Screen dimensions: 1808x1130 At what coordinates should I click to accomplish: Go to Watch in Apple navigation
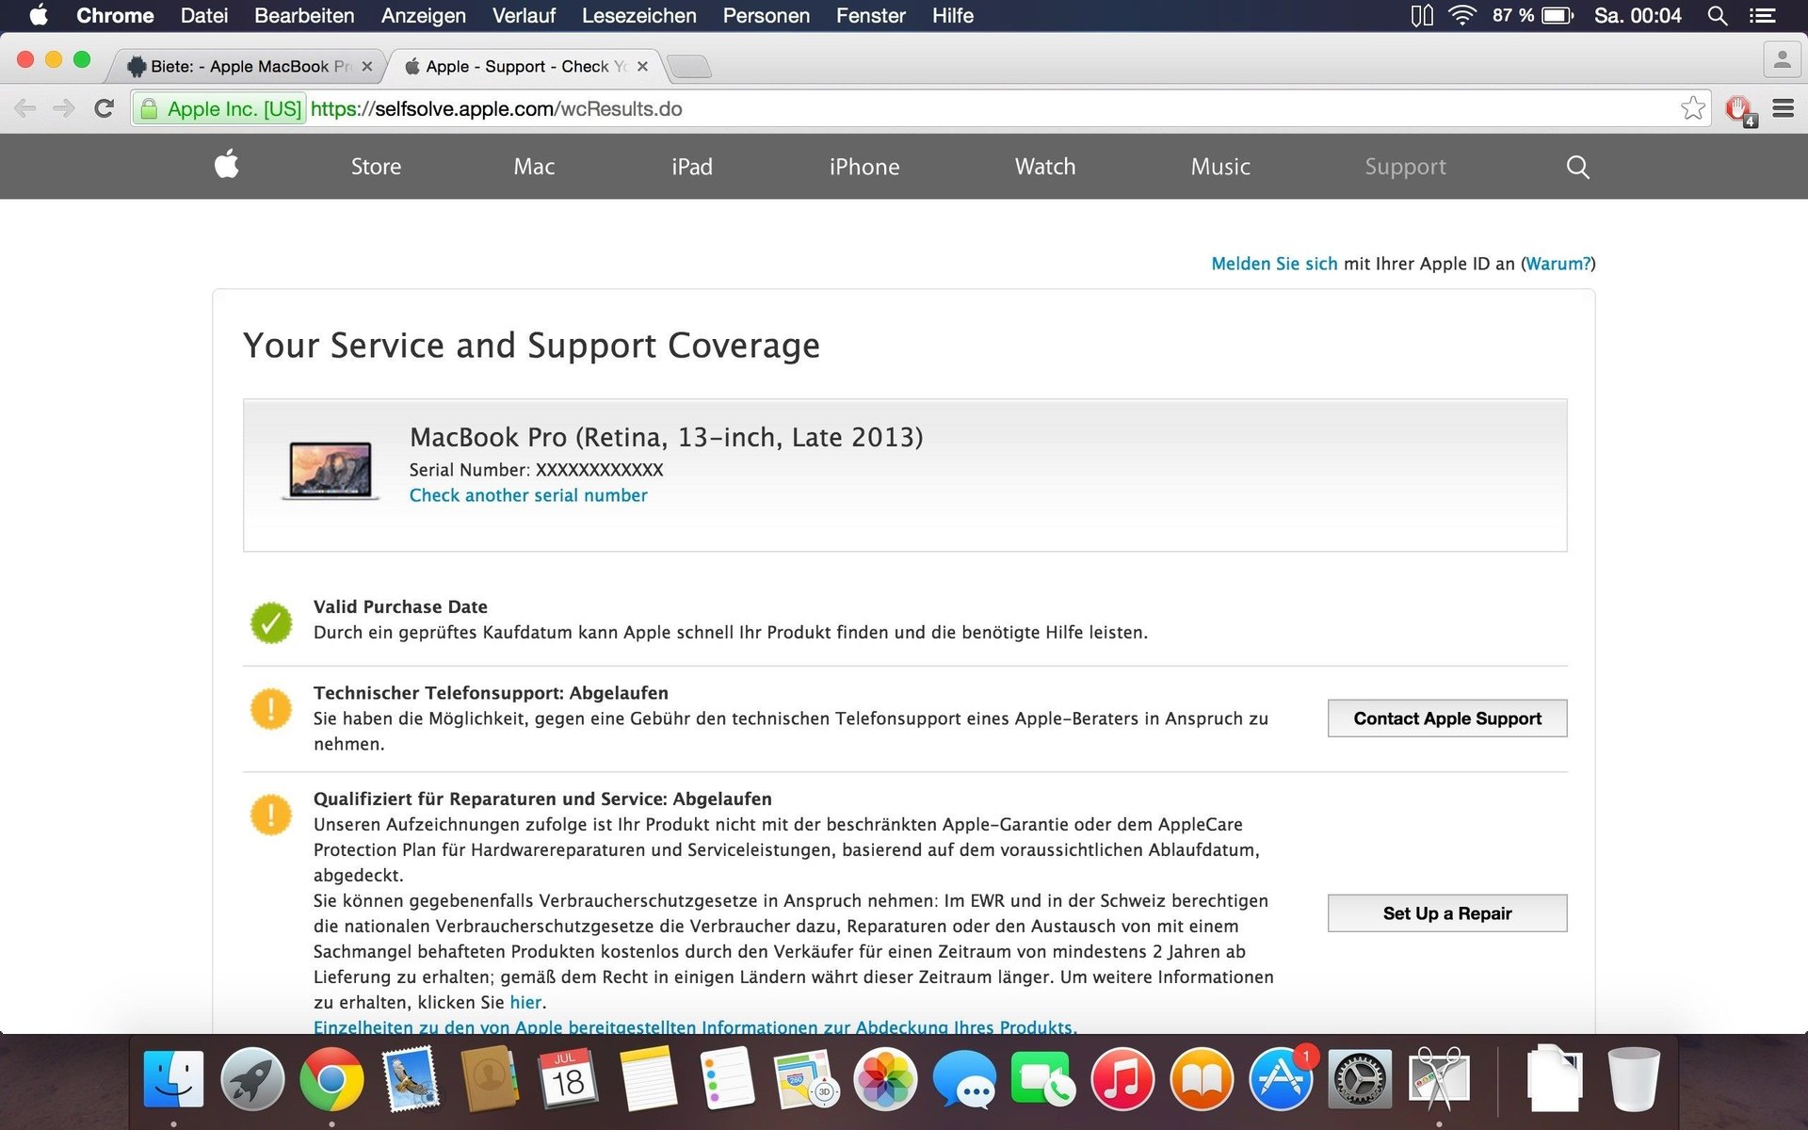tap(1045, 167)
